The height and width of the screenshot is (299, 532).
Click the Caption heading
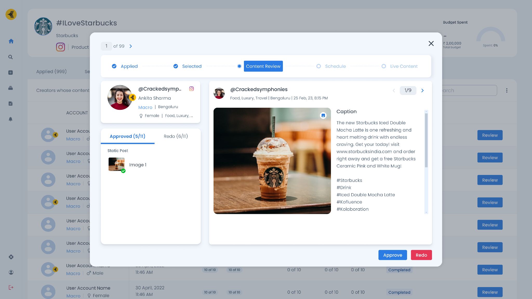pyautogui.click(x=346, y=112)
